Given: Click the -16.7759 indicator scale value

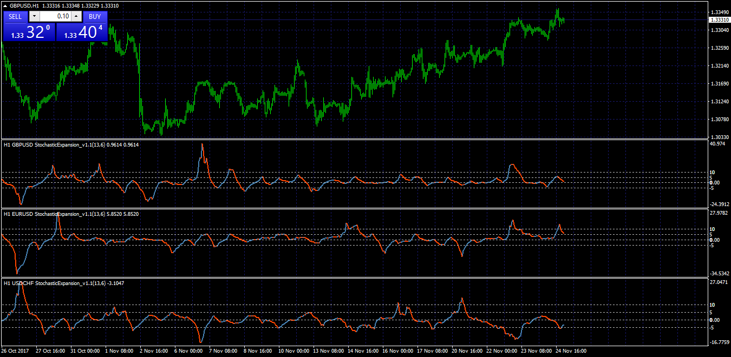Looking at the screenshot, I should pos(719,342).
